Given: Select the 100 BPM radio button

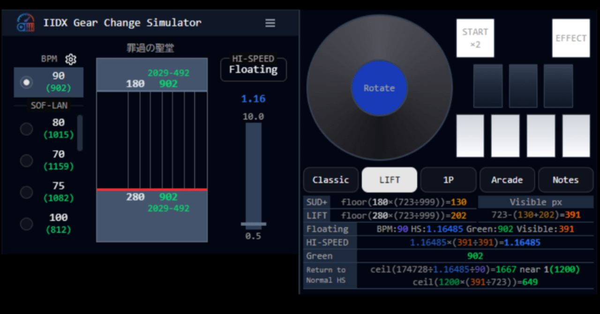Looking at the screenshot, I should [x=27, y=224].
